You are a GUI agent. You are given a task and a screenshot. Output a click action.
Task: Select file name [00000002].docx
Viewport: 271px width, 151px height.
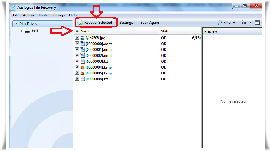pos(99,56)
